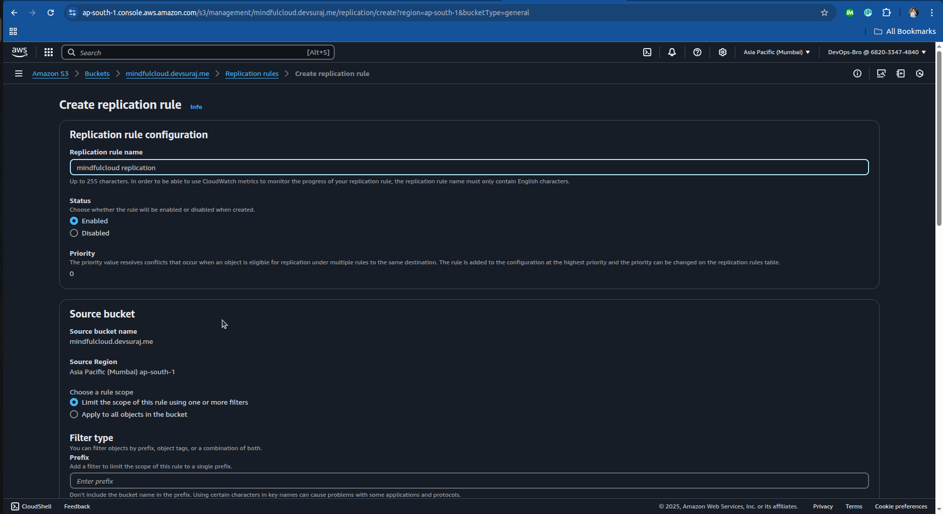Expand the DevOps-Bro account menu

[x=877, y=52]
